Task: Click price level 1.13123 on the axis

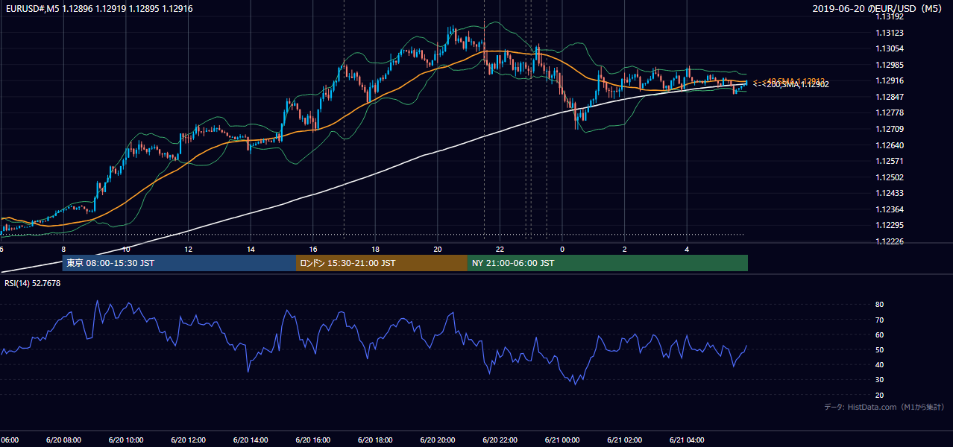Action: tap(890, 33)
